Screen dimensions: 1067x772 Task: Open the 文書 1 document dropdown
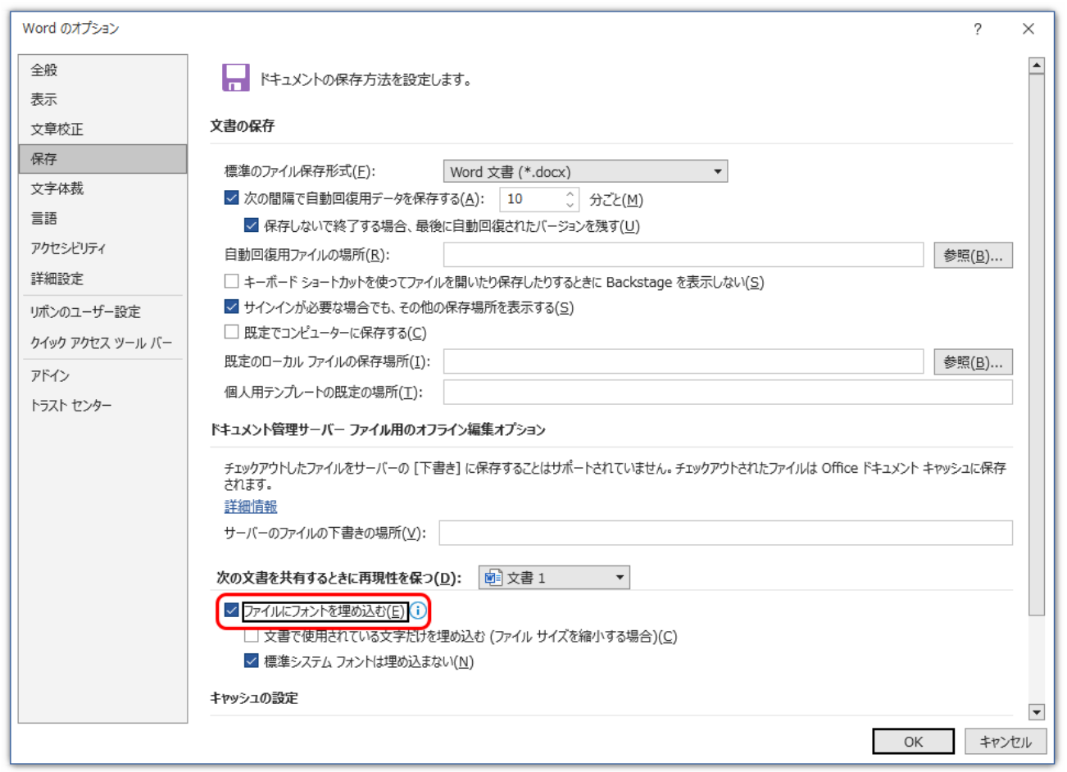pyautogui.click(x=554, y=578)
